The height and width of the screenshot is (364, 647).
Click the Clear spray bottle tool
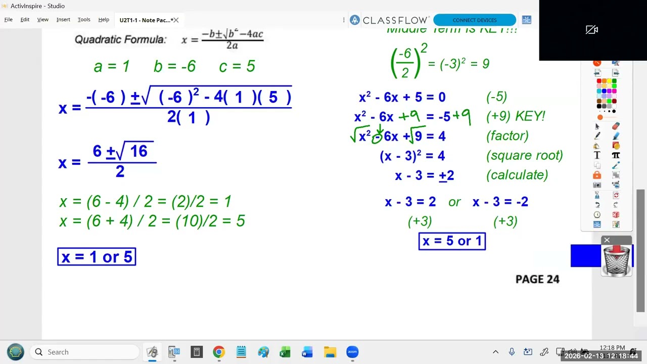coord(597,195)
